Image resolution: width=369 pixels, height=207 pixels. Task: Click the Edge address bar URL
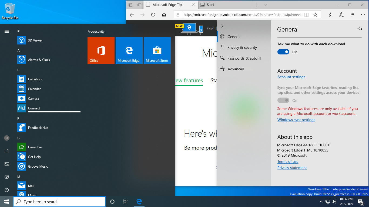[242, 15]
